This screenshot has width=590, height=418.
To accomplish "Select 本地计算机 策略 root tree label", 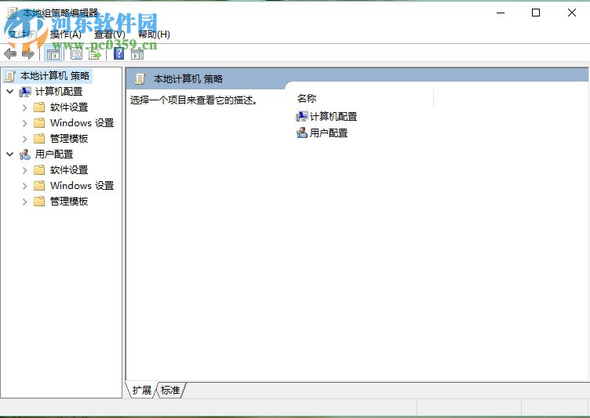I will [55, 76].
